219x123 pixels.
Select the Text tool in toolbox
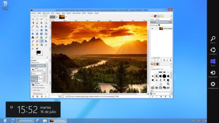[33, 37]
